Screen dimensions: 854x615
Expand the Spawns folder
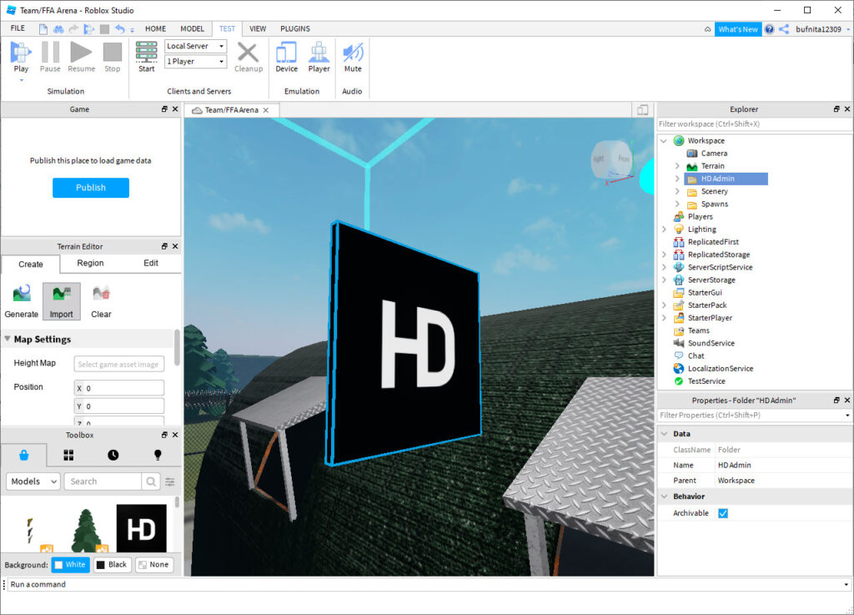coord(677,204)
